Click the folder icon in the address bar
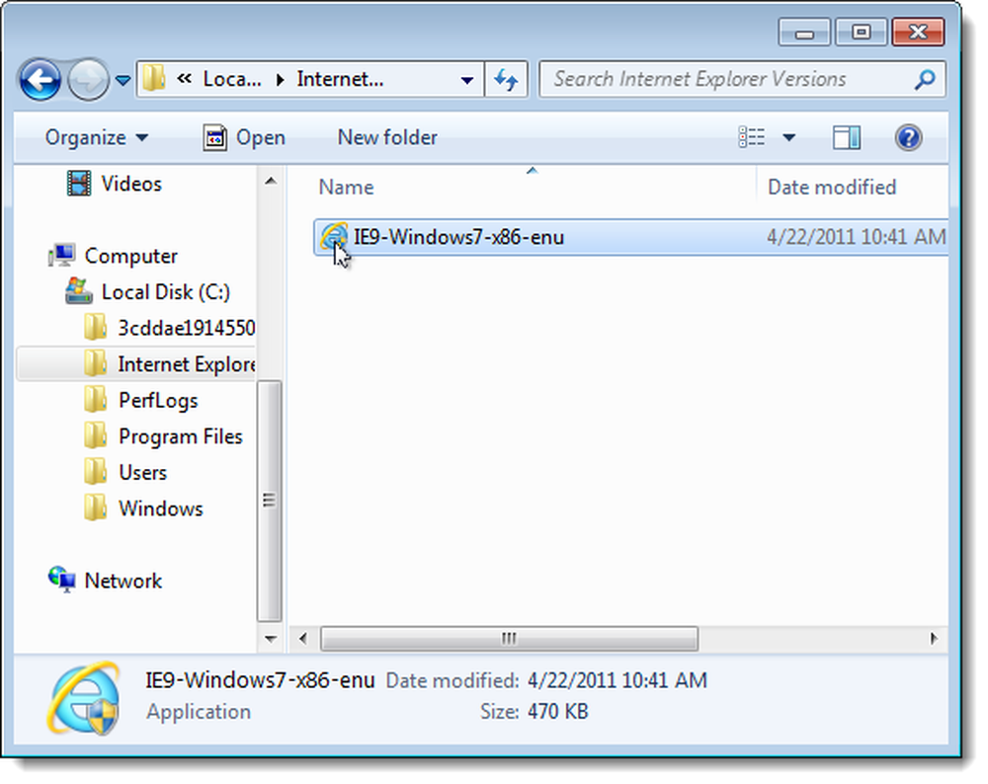This screenshot has height=784, width=988. point(153,79)
